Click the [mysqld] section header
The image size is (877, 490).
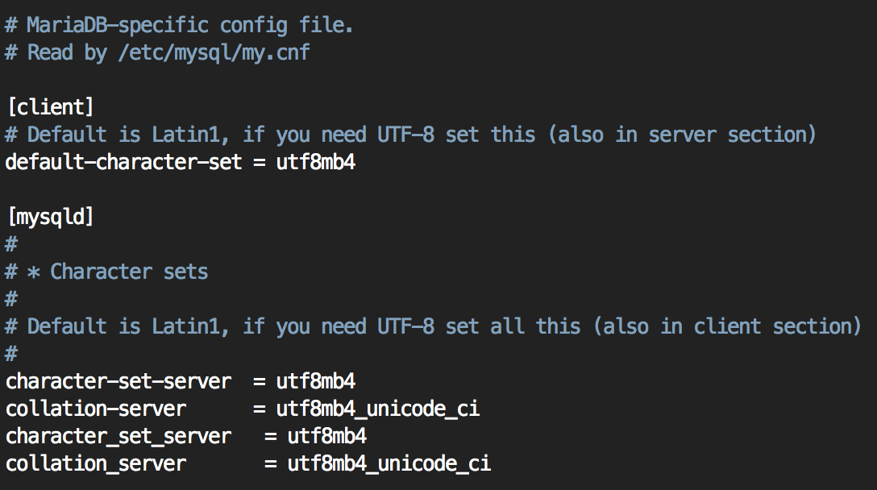(50, 216)
